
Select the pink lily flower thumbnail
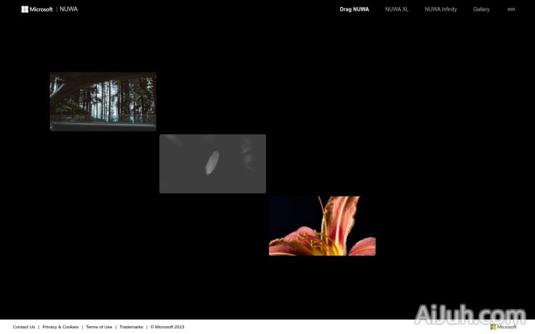(322, 226)
